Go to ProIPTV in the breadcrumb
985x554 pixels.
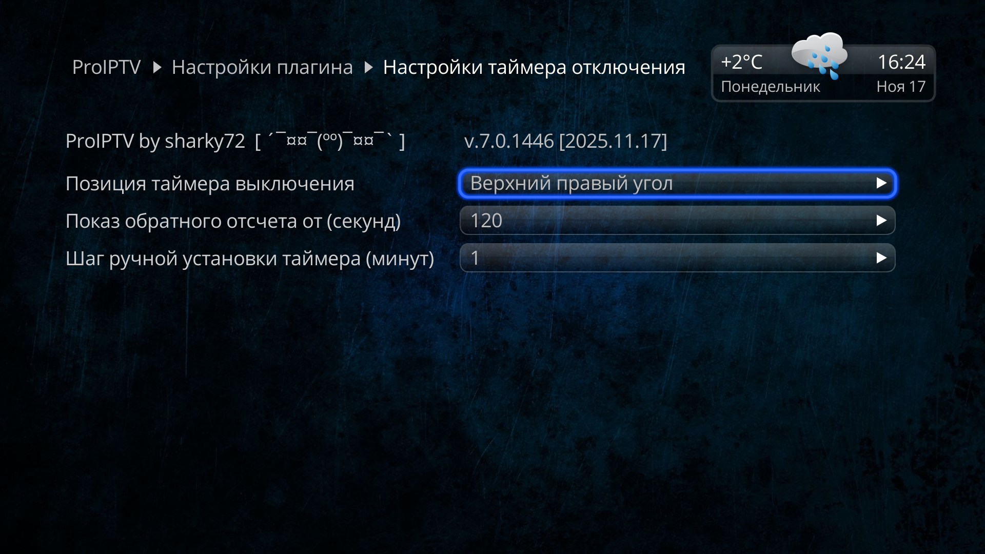coord(106,67)
